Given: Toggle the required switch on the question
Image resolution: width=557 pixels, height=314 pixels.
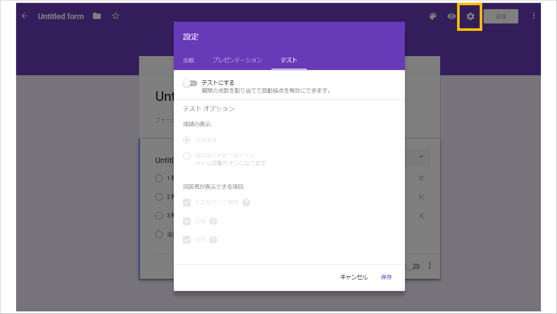Looking at the screenshot, I should tap(412, 266).
